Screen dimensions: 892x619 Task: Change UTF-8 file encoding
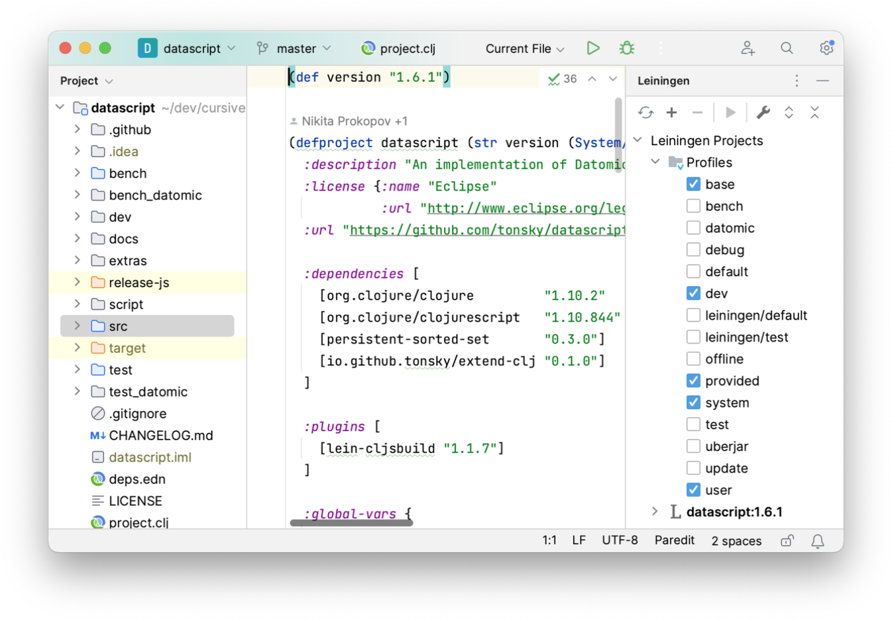point(620,540)
